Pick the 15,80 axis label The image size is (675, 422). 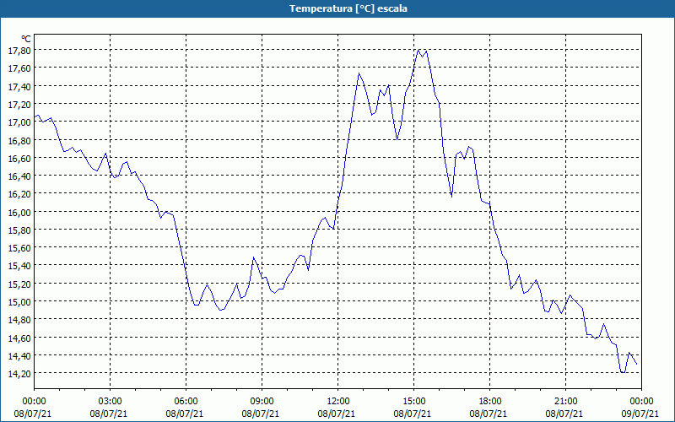click(19, 230)
